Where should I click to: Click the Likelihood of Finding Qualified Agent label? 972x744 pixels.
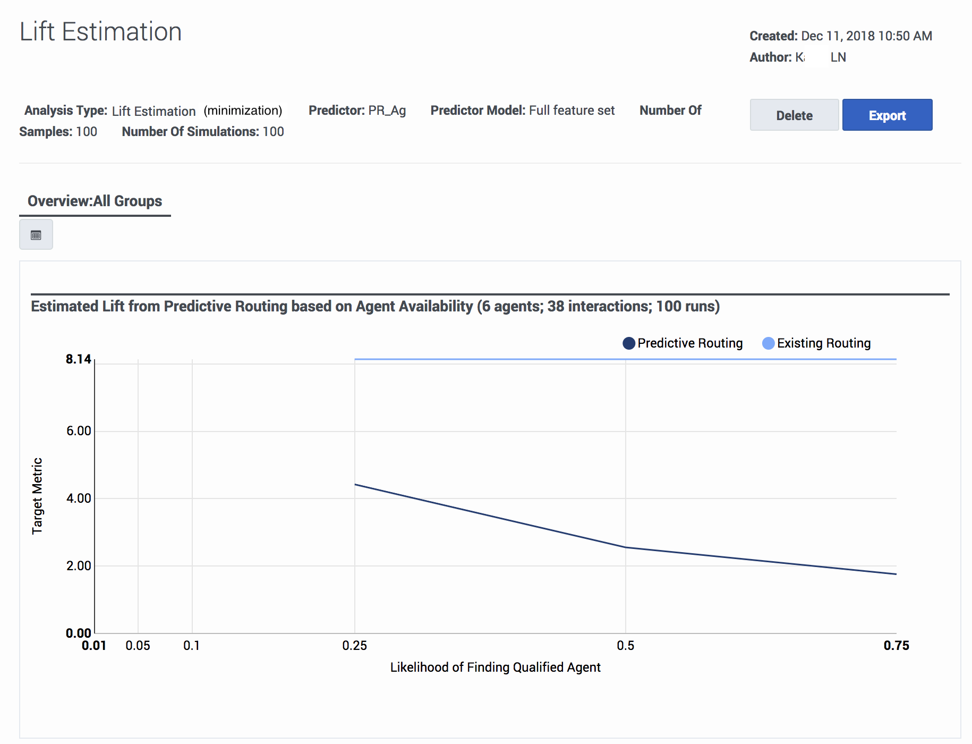[495, 667]
